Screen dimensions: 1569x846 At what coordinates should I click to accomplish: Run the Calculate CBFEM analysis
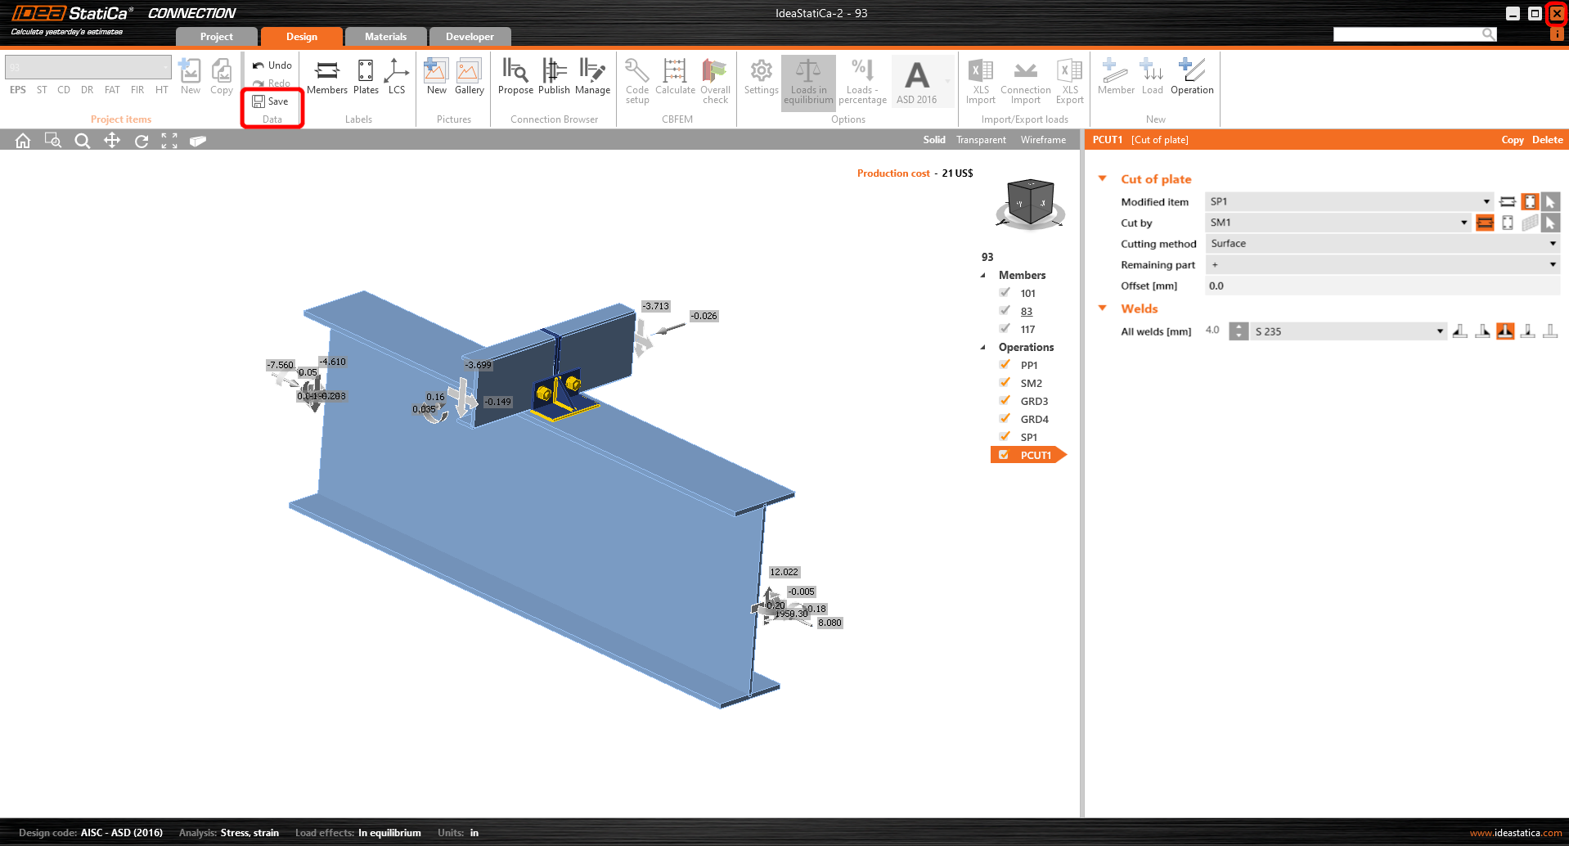click(675, 79)
